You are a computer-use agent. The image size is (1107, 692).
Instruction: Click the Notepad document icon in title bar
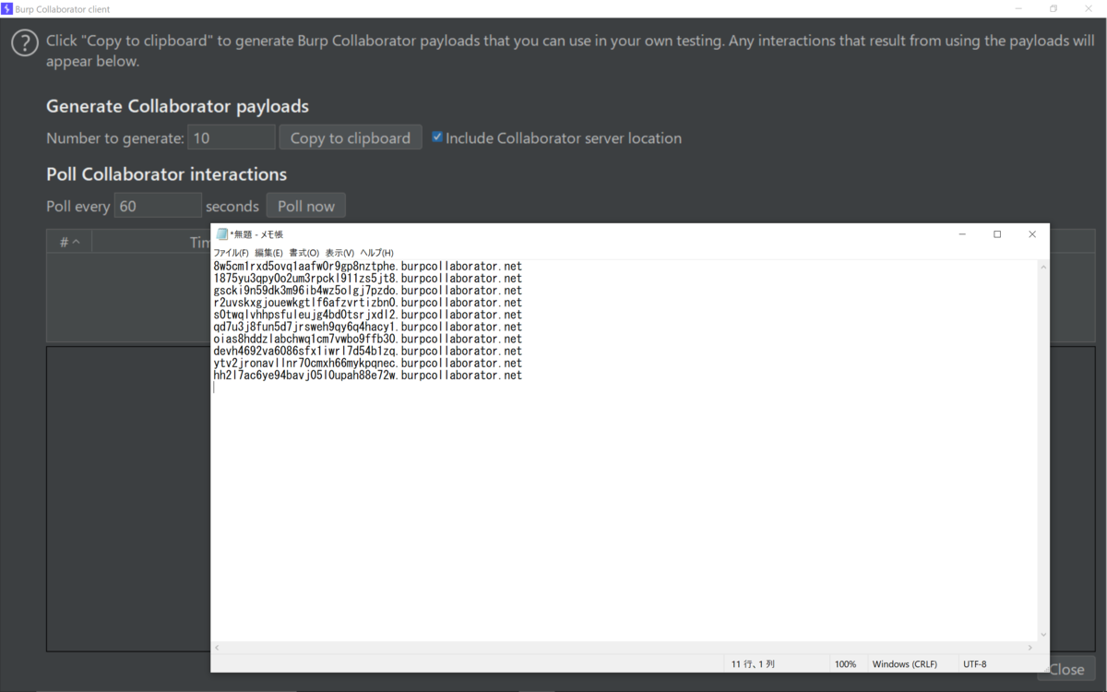click(221, 234)
